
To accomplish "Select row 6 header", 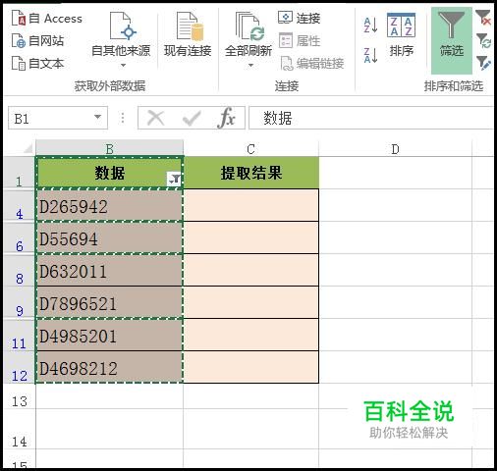I will click(19, 237).
